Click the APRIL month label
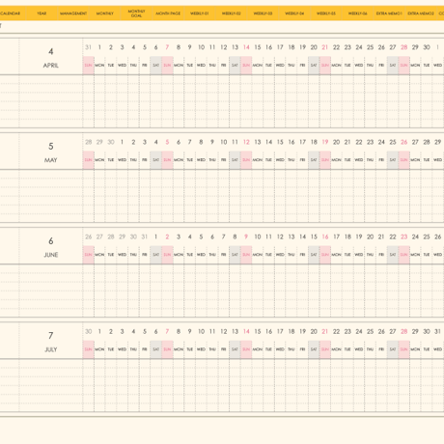The height and width of the screenshot is (444, 444). (51, 66)
